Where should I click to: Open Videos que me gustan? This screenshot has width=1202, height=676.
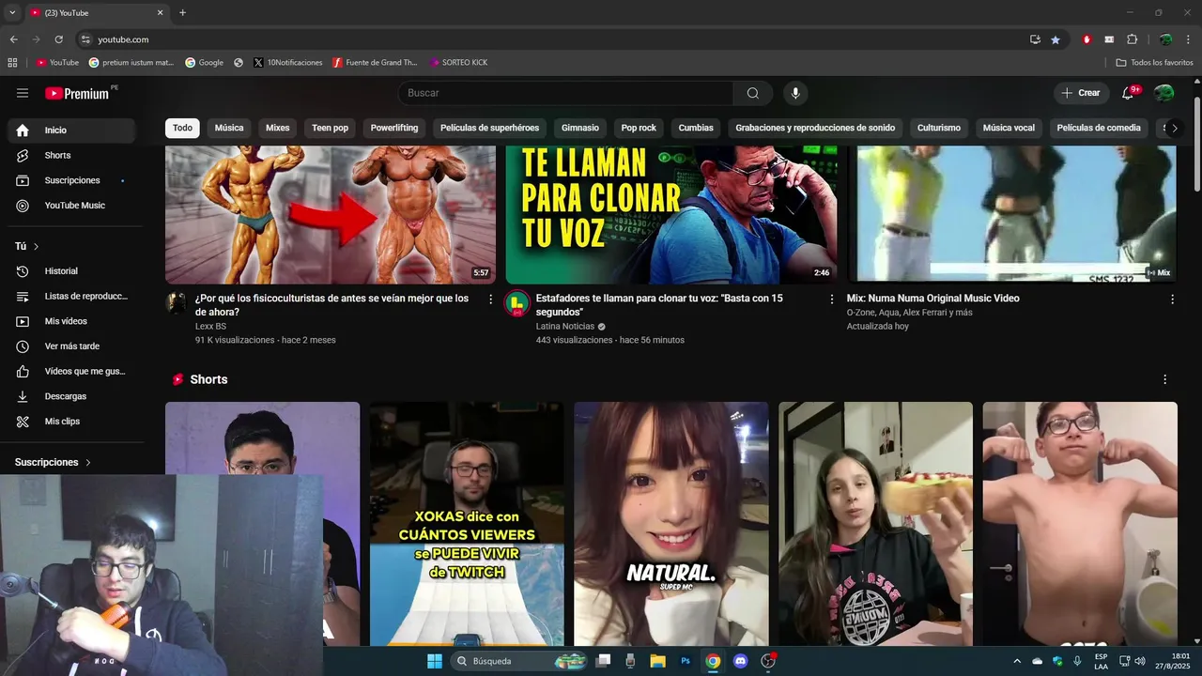click(x=71, y=371)
